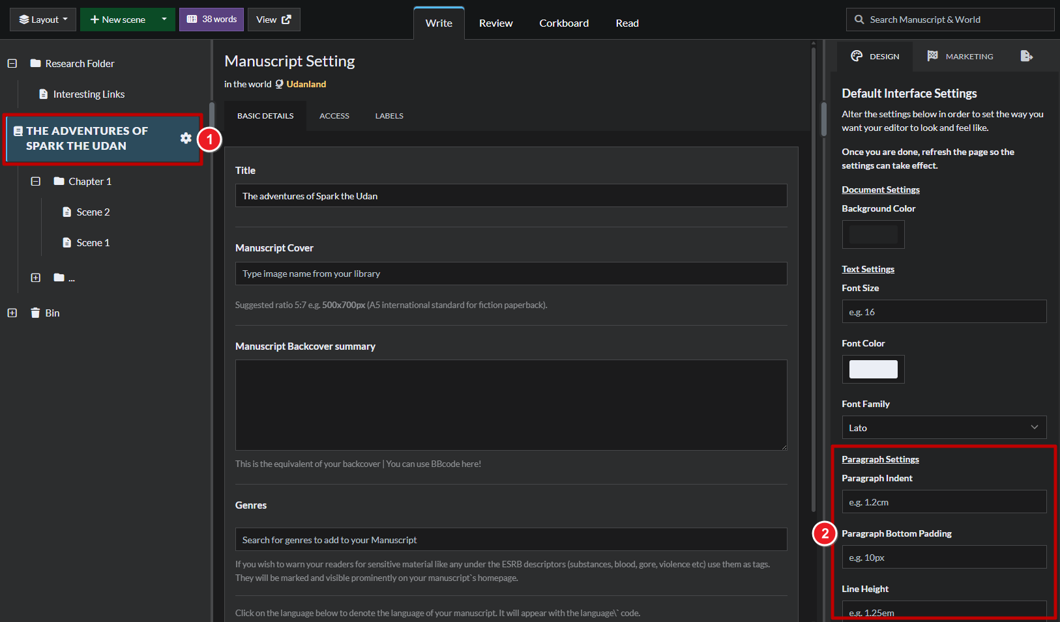
Task: Select the Basic Details tab
Action: pos(265,116)
